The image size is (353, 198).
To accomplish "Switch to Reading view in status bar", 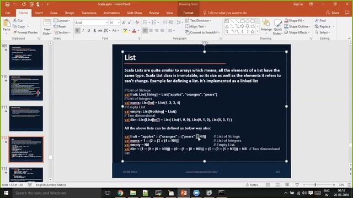I will coord(287,185).
